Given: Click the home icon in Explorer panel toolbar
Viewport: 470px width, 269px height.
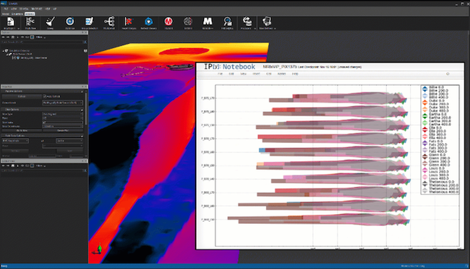Looking at the screenshot, I should [13, 37].
